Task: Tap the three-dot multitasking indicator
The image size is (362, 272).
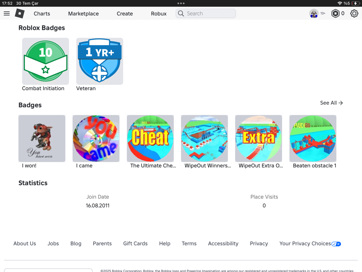Action: (x=181, y=3)
